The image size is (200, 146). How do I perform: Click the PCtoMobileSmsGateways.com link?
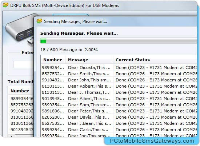click(x=152, y=141)
